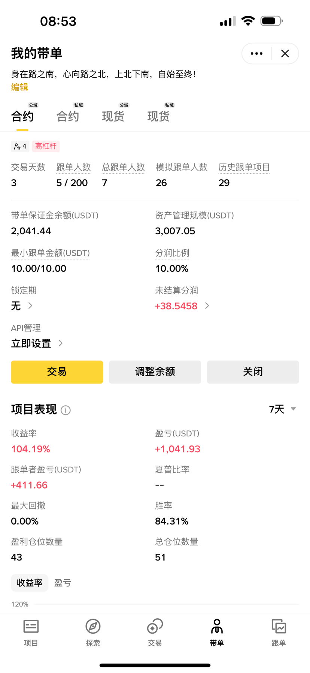Viewport: 310px width, 673px height.
Task: Open the 跟单 icon in bottom bar
Action: 279,627
